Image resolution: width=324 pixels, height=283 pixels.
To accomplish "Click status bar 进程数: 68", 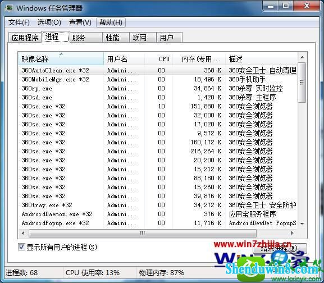I will (x=21, y=273).
